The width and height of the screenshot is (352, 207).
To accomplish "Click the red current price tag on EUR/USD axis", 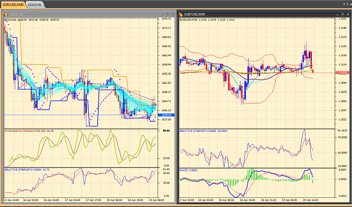I will pos(342,73).
